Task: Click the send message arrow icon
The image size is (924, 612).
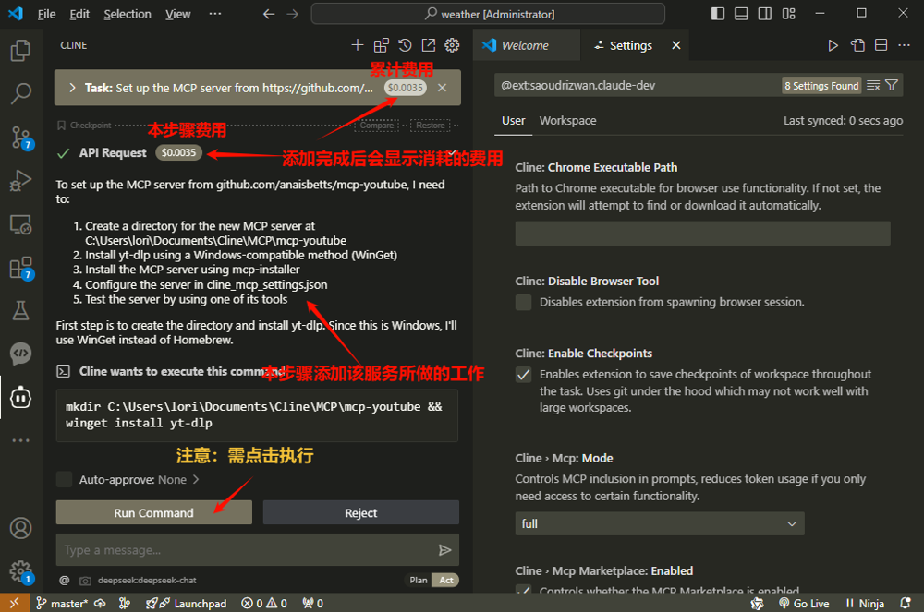Action: (444, 550)
